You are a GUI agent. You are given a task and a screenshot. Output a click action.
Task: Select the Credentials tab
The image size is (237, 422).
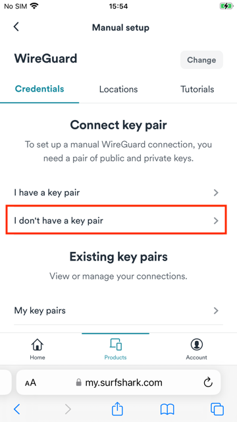(x=39, y=89)
